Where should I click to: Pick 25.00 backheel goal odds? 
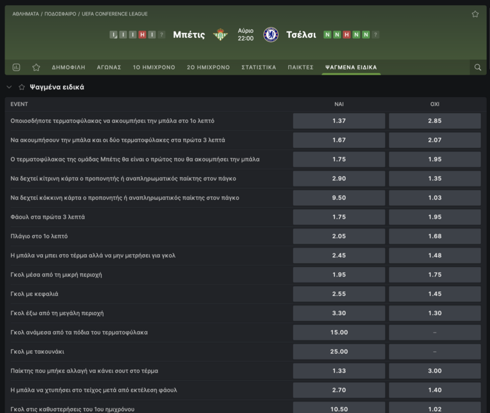pyautogui.click(x=339, y=351)
